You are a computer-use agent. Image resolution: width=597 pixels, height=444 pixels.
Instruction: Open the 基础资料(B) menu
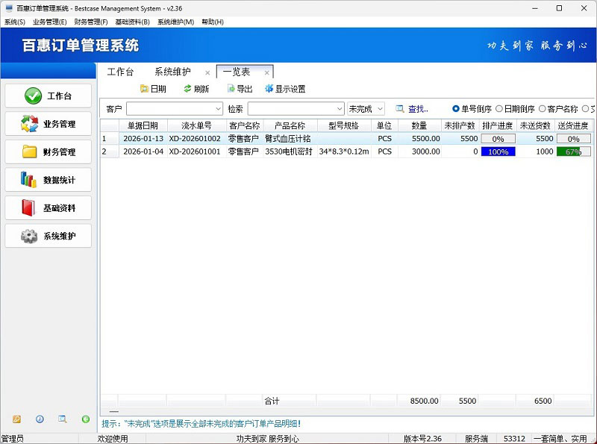coord(133,22)
